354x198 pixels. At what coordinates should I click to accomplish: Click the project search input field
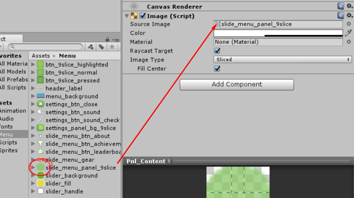[x=45, y=47]
